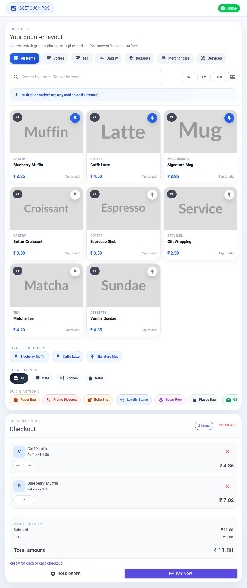Screen dimensions: 247x588
Task: Select the Sugar Free quick action icon
Action: click(x=161, y=400)
